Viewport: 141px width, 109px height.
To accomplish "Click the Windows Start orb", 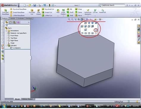I will pyautogui.click(x=4, y=106).
